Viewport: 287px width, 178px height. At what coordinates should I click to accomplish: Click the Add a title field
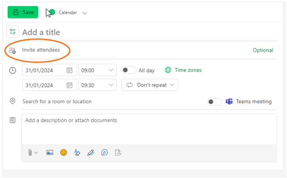click(x=149, y=33)
